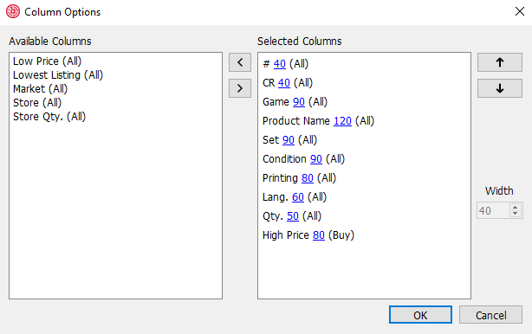The height and width of the screenshot is (334, 532).
Task: Decrease Width using the stepper down arrow
Action: click(515, 214)
